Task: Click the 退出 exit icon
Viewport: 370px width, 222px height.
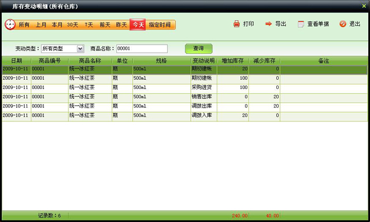Action: point(343,24)
